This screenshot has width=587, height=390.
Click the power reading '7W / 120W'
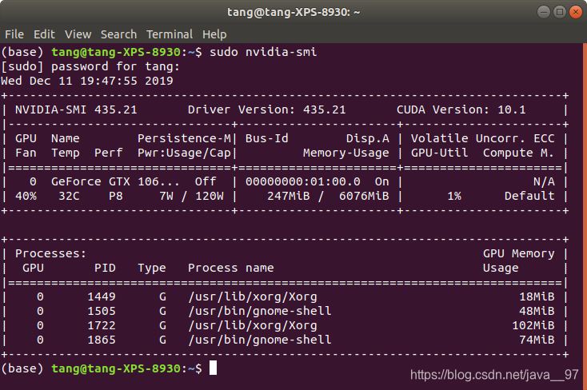coord(191,196)
